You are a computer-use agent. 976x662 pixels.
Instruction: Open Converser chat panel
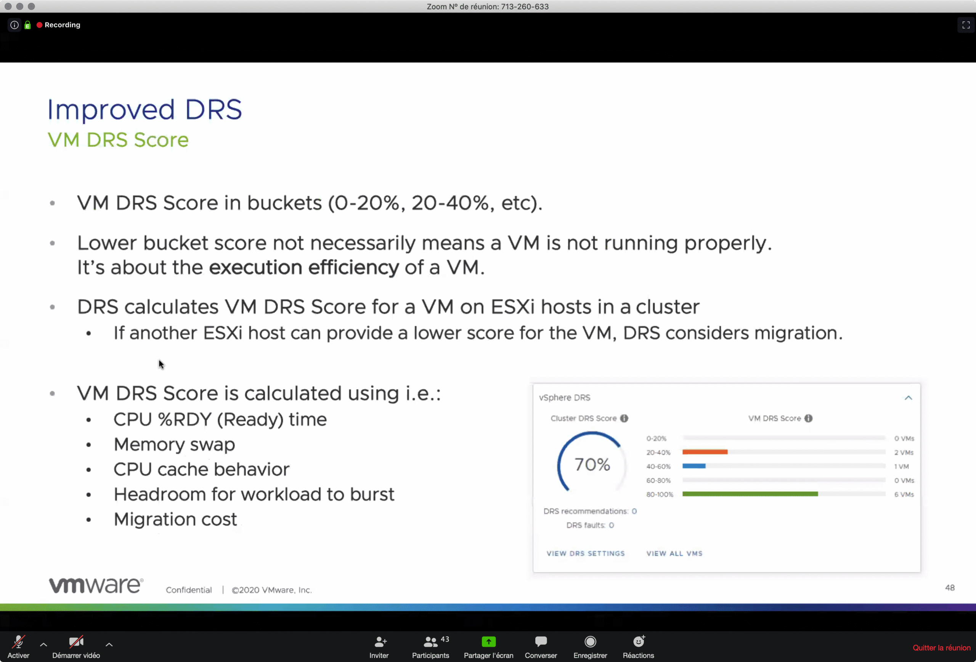[541, 646]
